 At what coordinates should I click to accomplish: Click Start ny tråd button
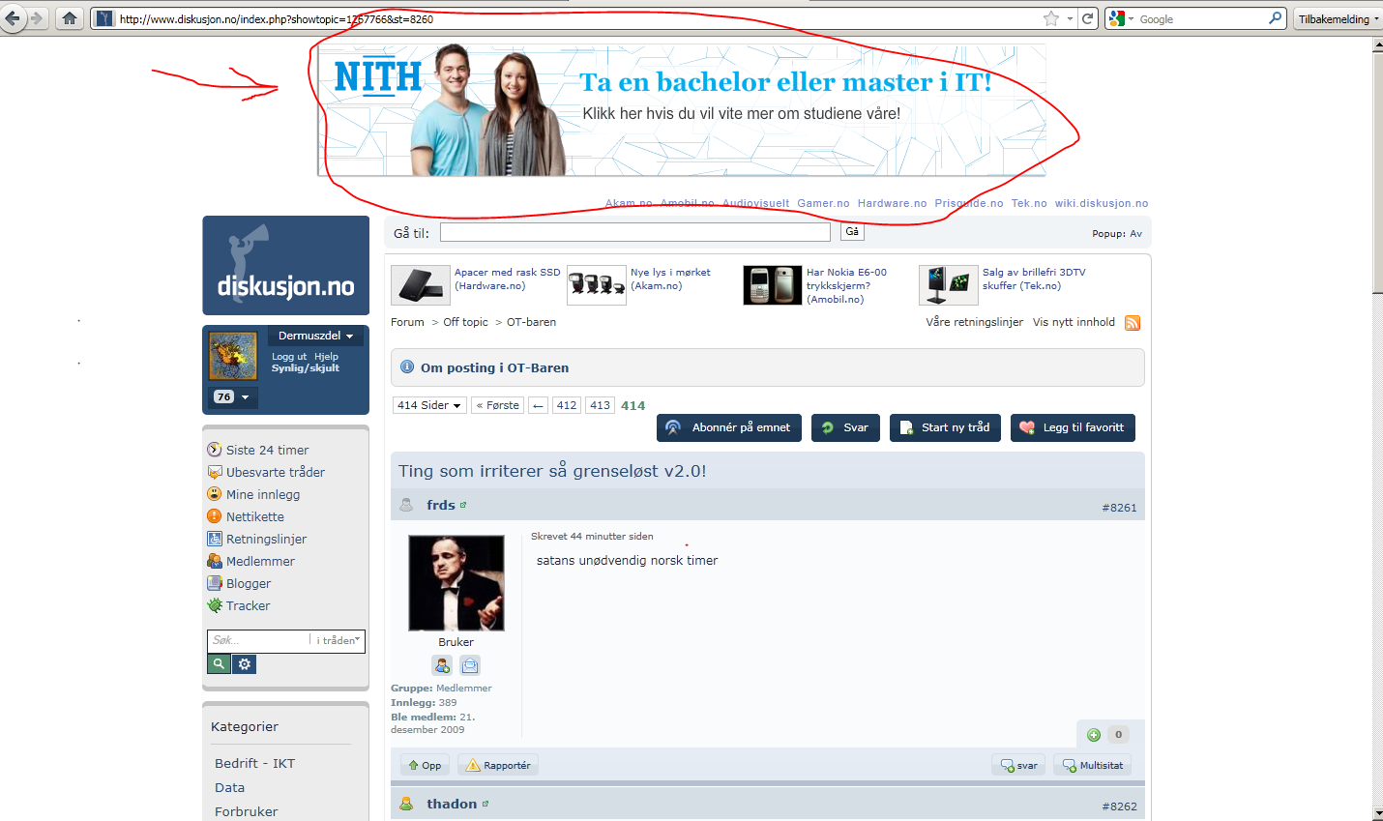(945, 427)
